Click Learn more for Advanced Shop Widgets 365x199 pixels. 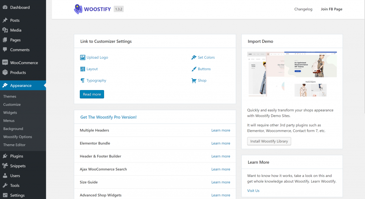[x=221, y=195]
